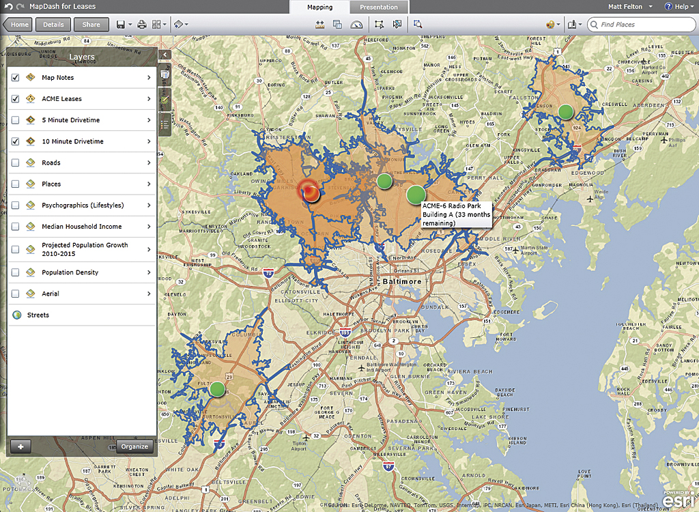This screenshot has height=512, width=699.
Task: Click the pencil edit side tab
Action: tap(165, 100)
